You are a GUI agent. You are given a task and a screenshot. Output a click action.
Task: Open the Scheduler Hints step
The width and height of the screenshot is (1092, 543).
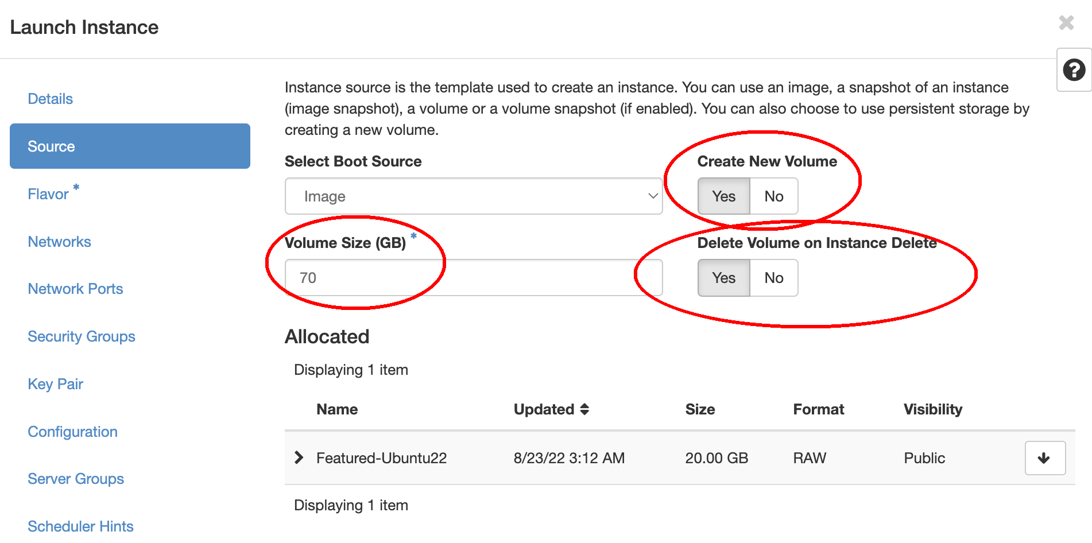pyautogui.click(x=80, y=526)
